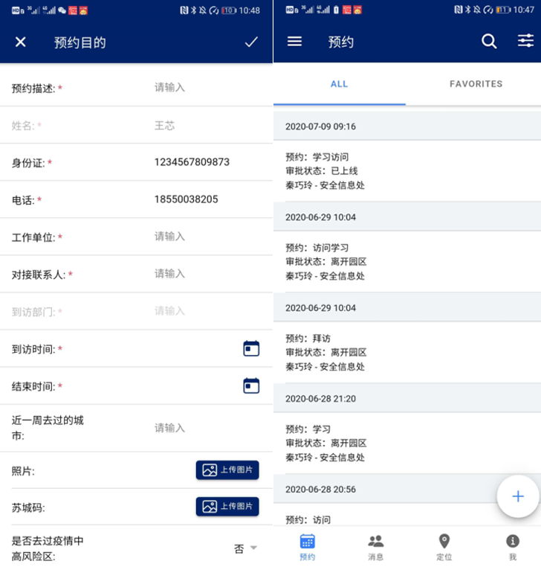Confirm the form with the checkmark icon
The height and width of the screenshot is (567, 541).
[x=251, y=42]
